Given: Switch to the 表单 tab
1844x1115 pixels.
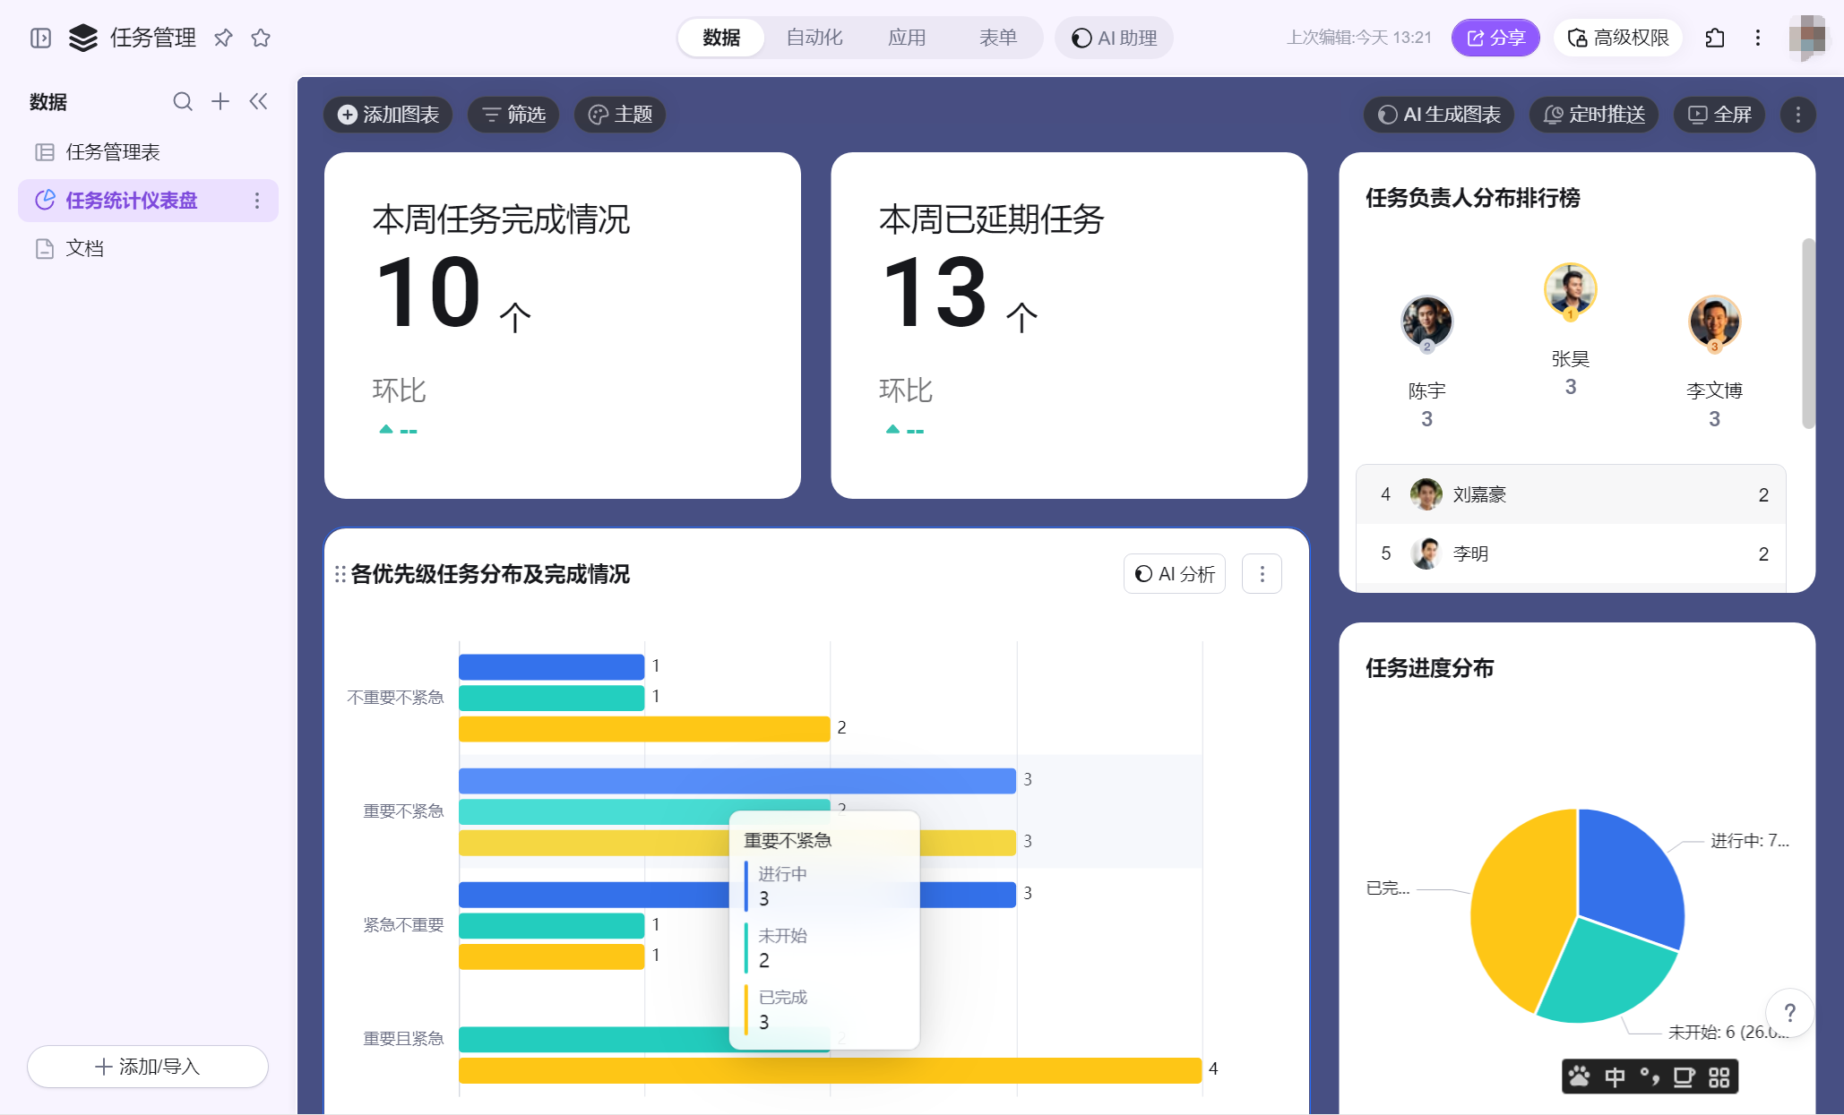Looking at the screenshot, I should [997, 38].
